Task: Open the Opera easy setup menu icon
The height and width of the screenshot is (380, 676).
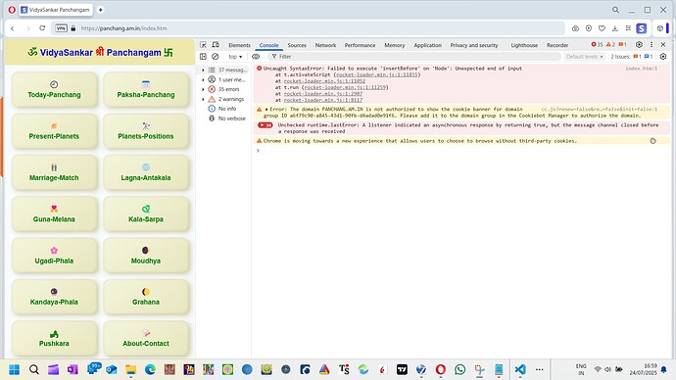Action: click(628, 28)
